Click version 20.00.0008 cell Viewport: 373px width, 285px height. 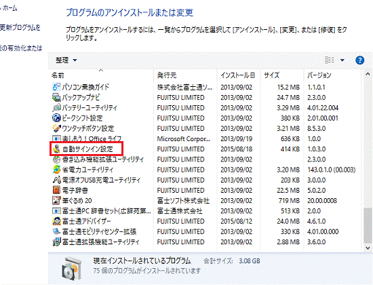(322, 201)
